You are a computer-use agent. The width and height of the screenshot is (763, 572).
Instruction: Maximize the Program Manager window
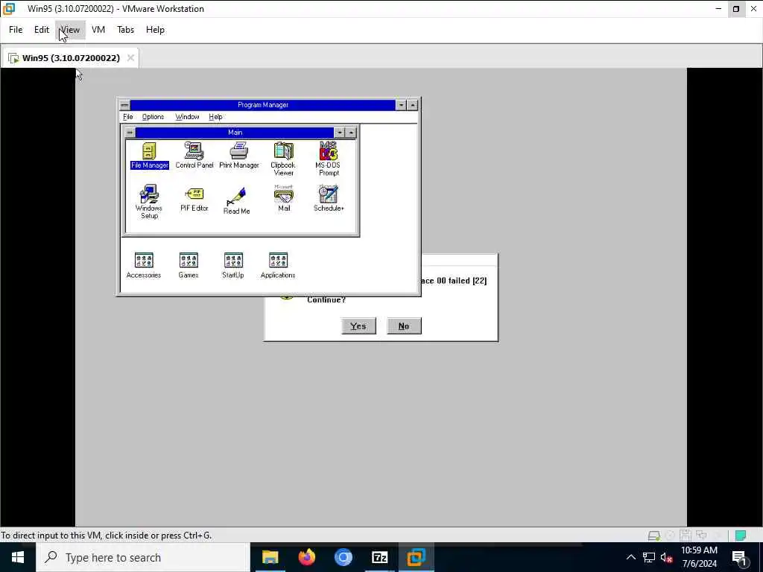(x=413, y=105)
